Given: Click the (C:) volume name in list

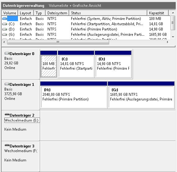Looking at the screenshot, I should (x=12, y=24).
